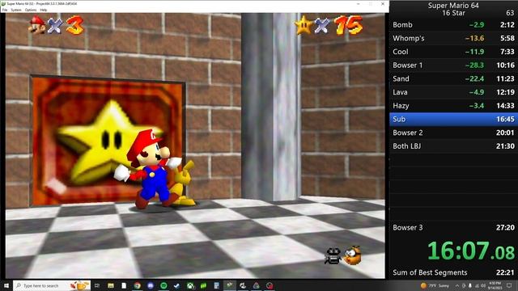Open the Xbox app from the taskbar
518x291 pixels.
pos(191,285)
